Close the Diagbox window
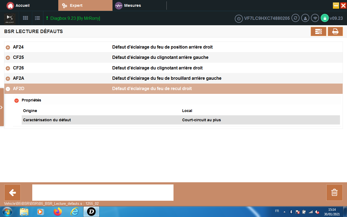347x217 pixels. [343, 5]
